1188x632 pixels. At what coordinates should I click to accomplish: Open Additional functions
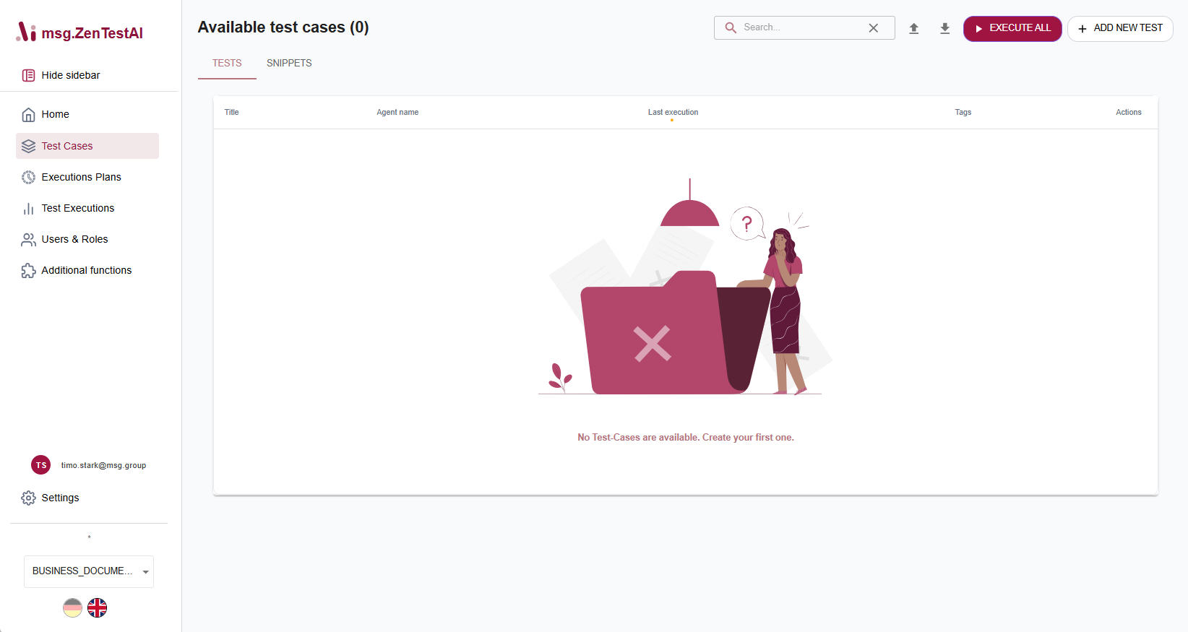click(87, 270)
